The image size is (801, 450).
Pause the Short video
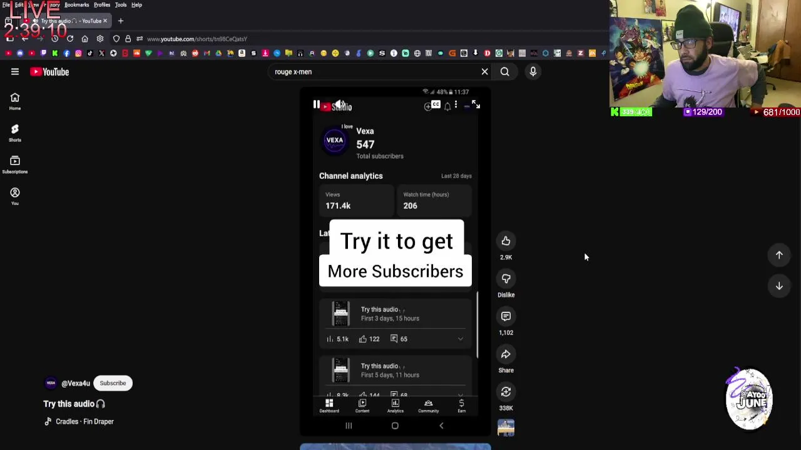pyautogui.click(x=317, y=105)
